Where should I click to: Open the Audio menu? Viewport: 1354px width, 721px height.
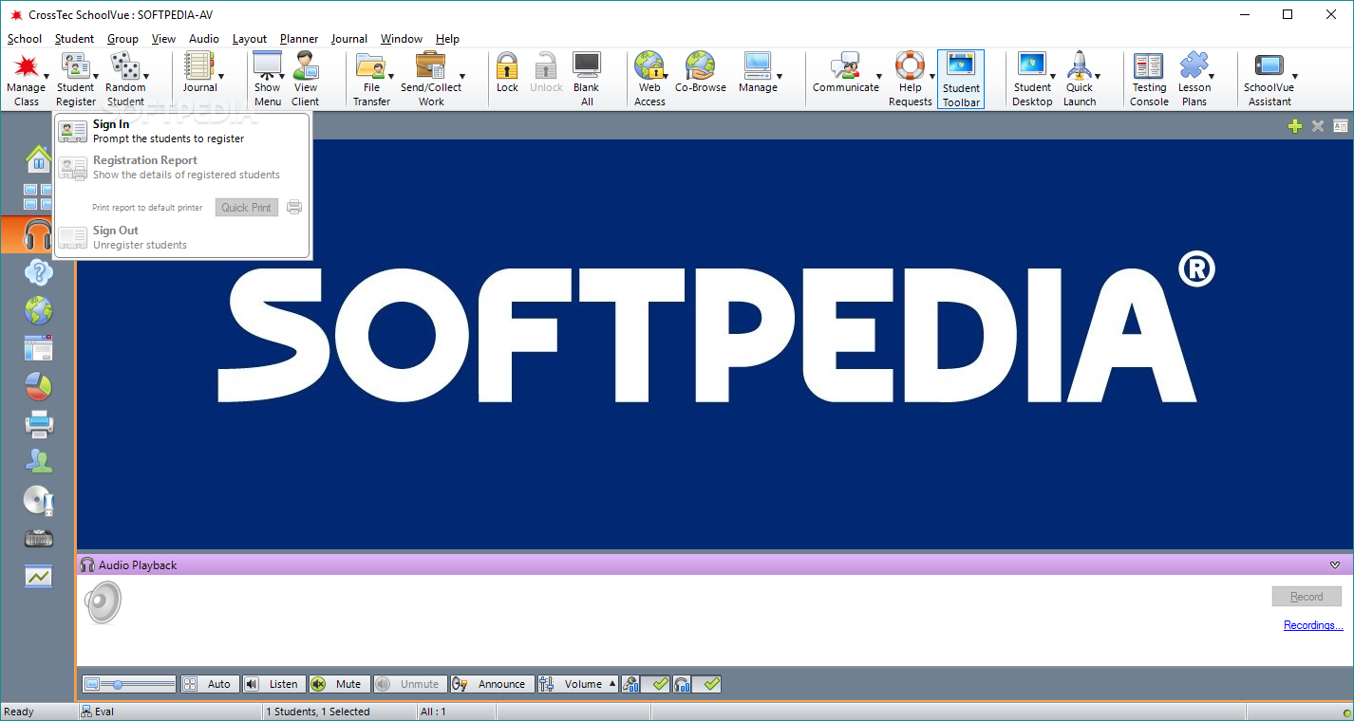204,39
